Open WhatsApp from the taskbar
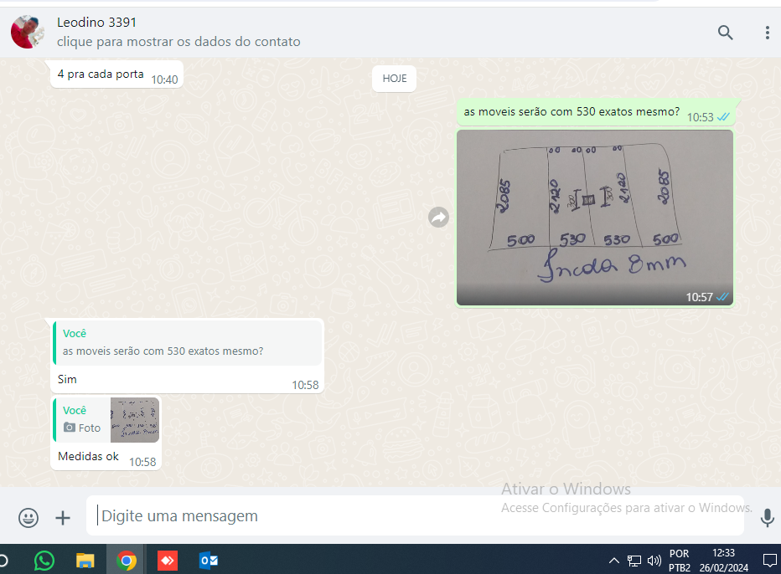This screenshot has height=574, width=781. [x=44, y=561]
